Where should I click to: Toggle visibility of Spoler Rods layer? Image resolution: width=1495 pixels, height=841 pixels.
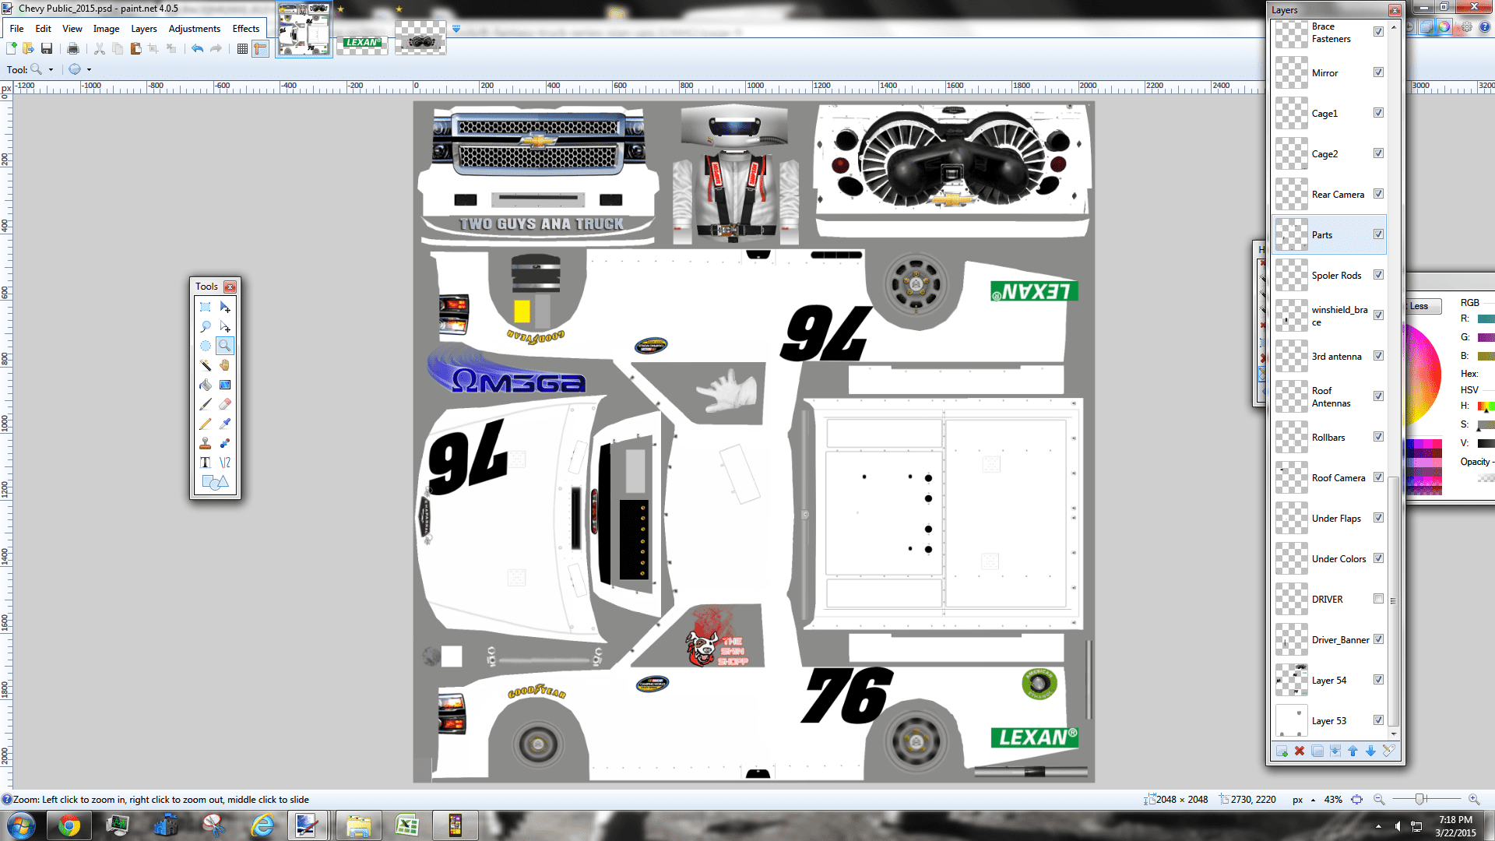[1378, 275]
